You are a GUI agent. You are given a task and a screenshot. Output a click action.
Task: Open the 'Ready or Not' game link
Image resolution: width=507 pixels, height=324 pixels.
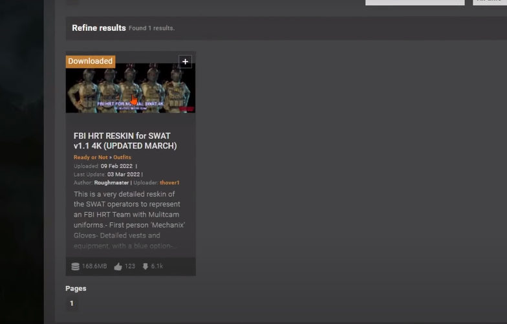(x=91, y=157)
